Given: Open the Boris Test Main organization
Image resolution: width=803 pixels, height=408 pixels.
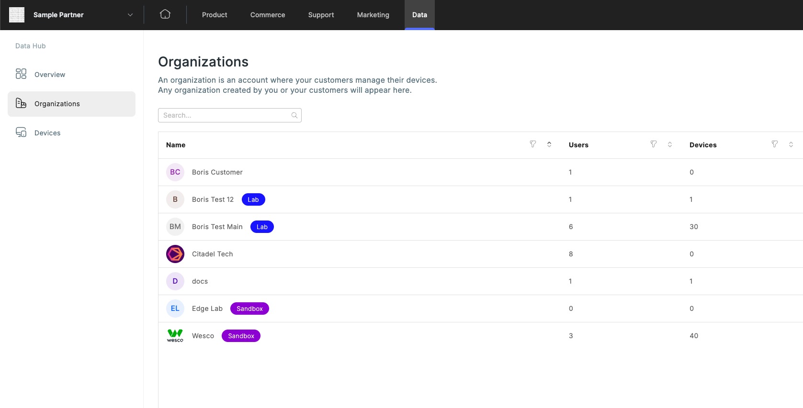Looking at the screenshot, I should pyautogui.click(x=217, y=227).
